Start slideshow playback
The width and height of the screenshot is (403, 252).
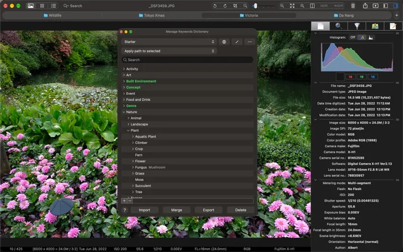[x=375, y=6]
